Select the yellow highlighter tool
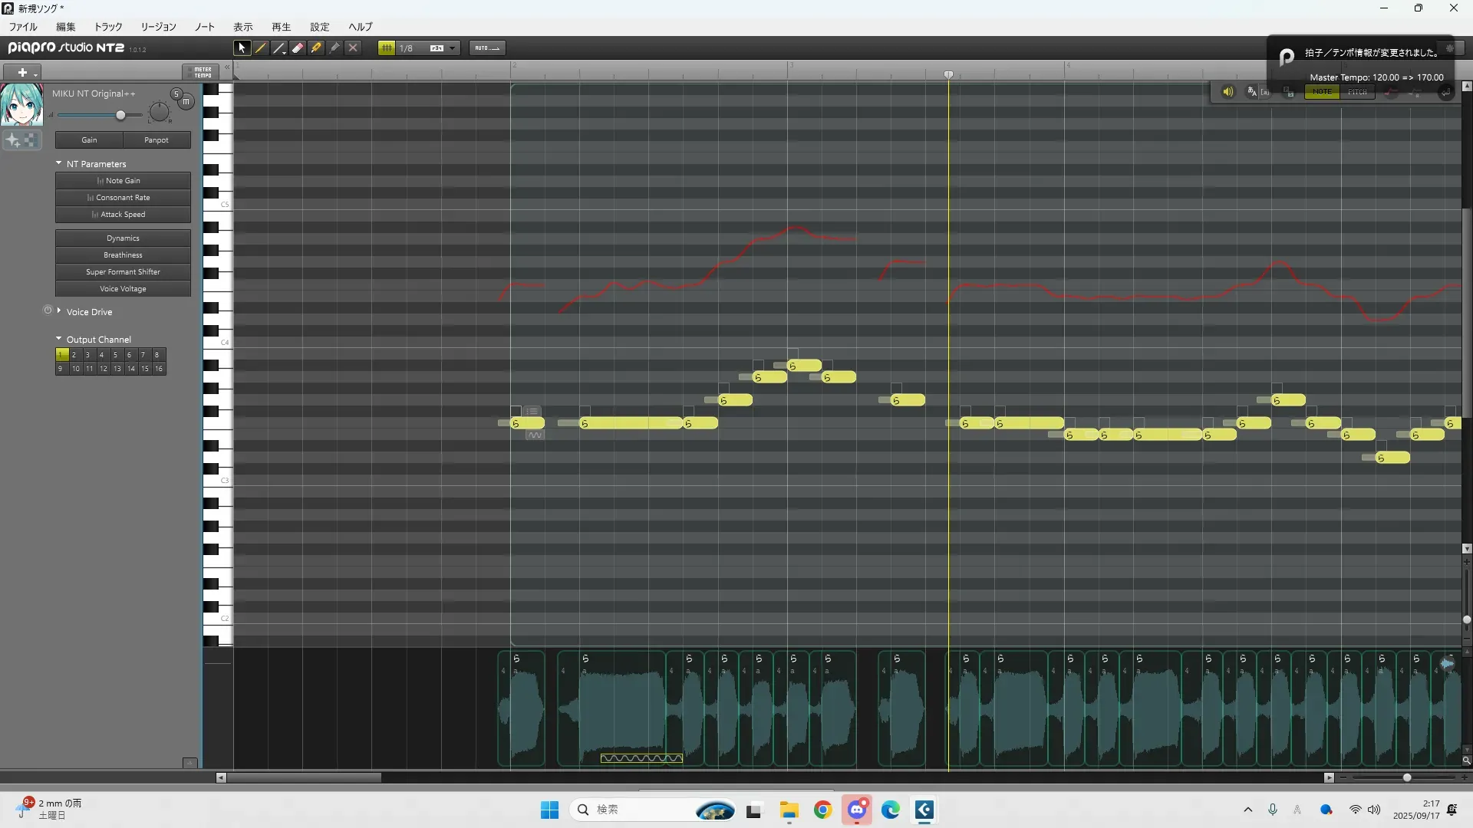 [x=316, y=48]
